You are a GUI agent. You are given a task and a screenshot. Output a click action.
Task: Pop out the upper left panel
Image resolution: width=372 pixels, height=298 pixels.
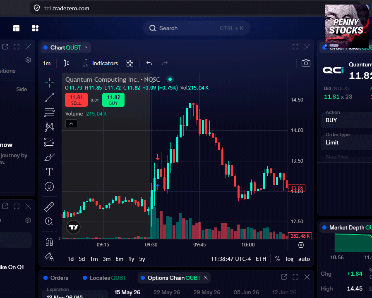[5, 47]
